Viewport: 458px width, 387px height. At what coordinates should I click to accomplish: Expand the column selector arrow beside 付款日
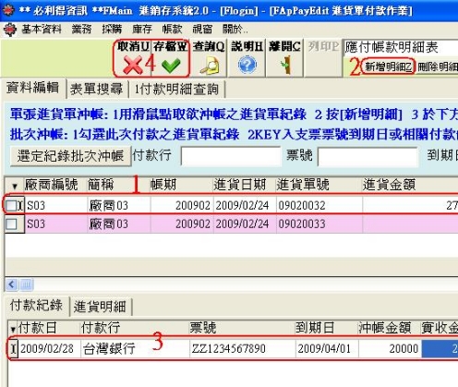tap(13, 329)
